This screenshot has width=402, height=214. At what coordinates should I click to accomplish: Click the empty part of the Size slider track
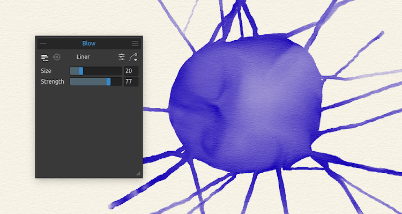pos(102,71)
